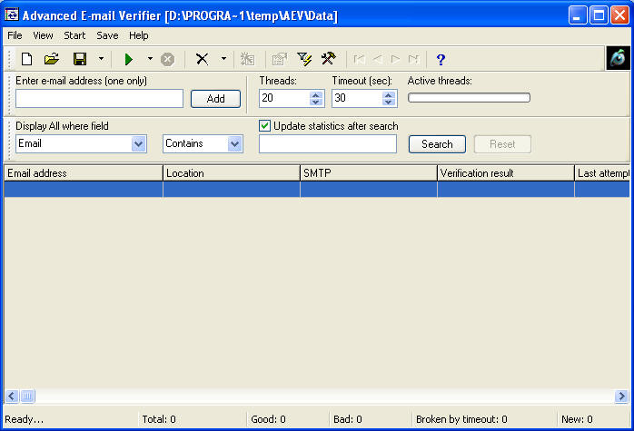This screenshot has height=431, width=634.
Task: Click the filter funnel with lightning icon
Action: pos(304,59)
